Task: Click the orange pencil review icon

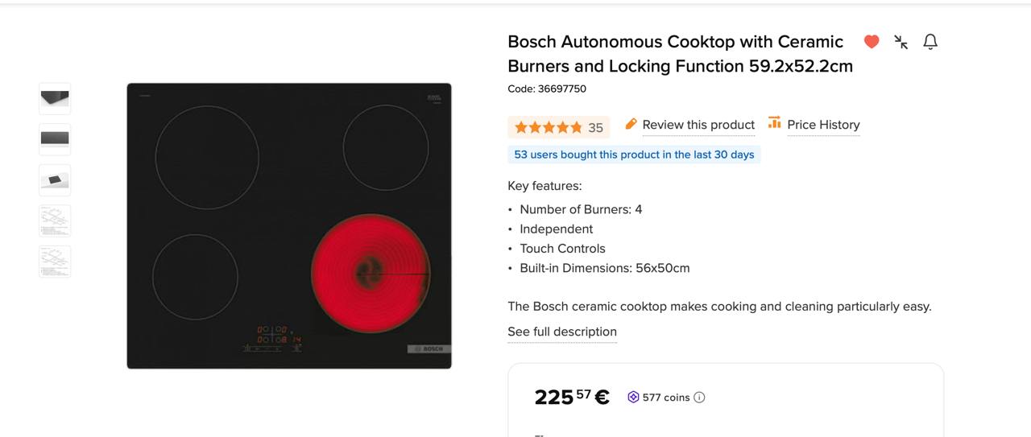Action: [631, 124]
